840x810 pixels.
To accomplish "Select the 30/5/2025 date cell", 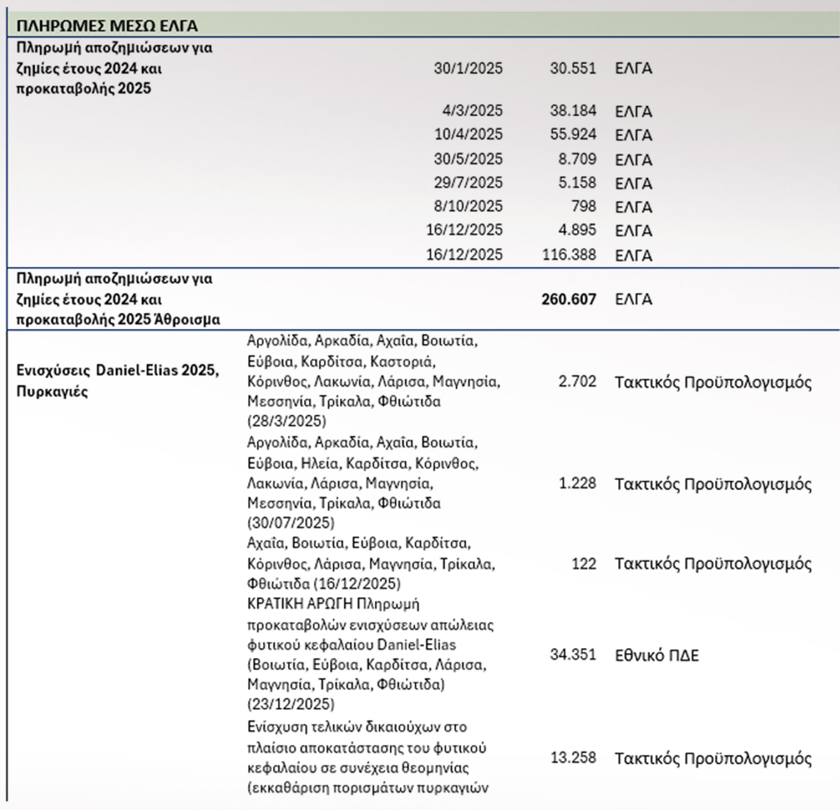I will (x=468, y=159).
